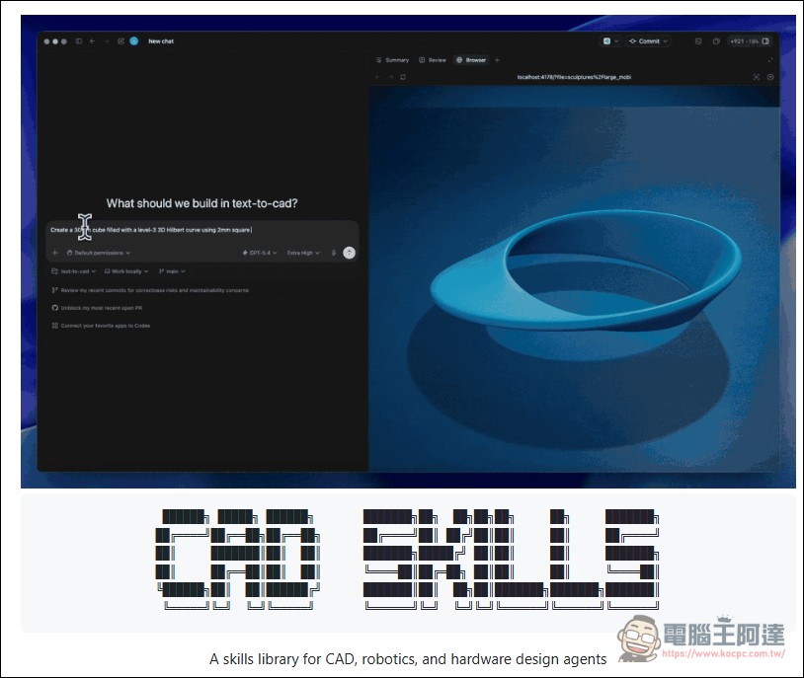Open the Default permissions dropdown
The image size is (804, 678).
99,253
